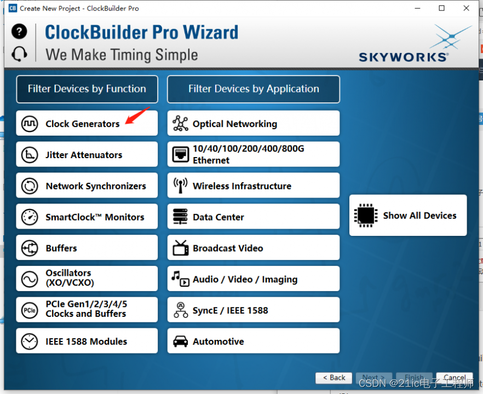Click the SmartClock Monitors gauge icon
This screenshot has height=394, width=483.
(30, 217)
